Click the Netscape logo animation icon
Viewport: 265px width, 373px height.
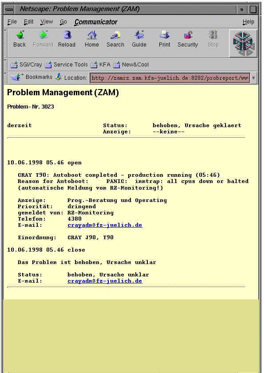243,43
